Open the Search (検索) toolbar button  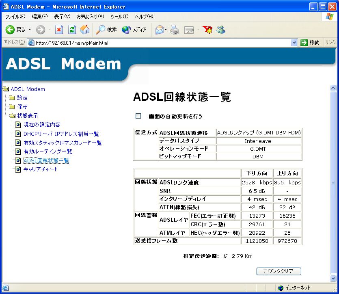coord(106,30)
